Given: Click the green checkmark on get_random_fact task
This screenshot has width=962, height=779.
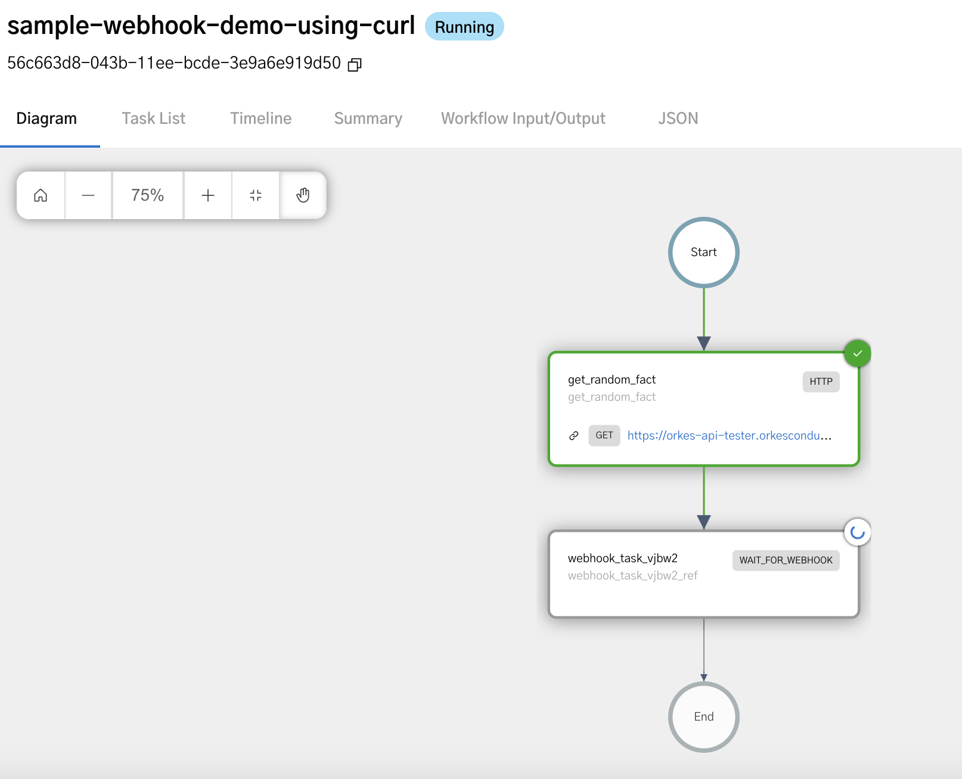Looking at the screenshot, I should point(858,353).
